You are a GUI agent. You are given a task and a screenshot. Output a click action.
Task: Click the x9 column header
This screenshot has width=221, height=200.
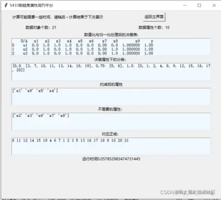pyautogui.click(x=137, y=41)
